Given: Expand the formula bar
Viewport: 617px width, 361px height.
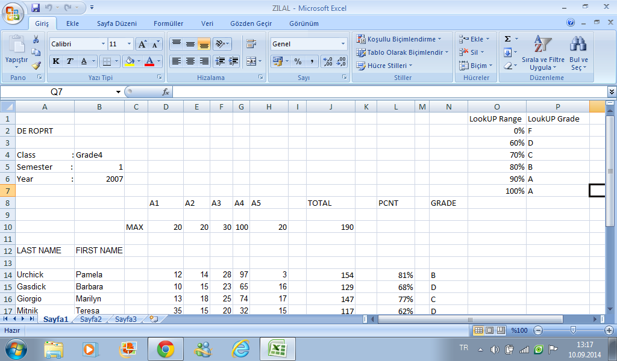Looking at the screenshot, I should click(x=612, y=92).
